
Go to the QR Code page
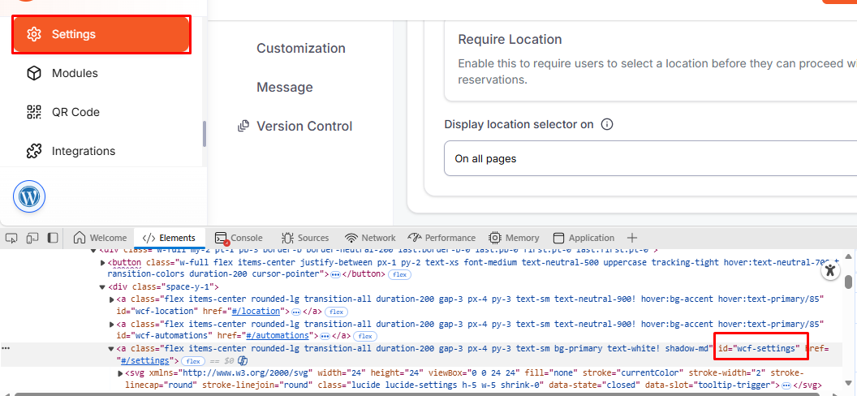click(75, 112)
